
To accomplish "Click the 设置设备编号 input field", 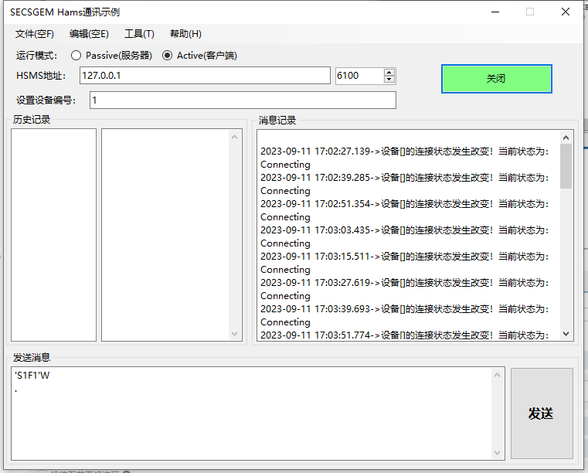I will tap(243, 100).
